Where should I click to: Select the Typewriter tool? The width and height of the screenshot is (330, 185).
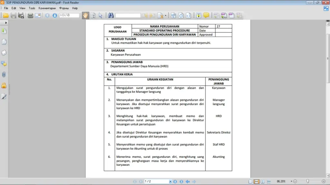[199, 15]
